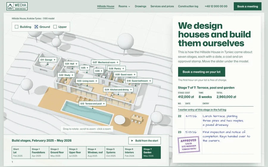Click the Drag to rotate hint text
This screenshot has width=268, height=167.
[x=87, y=129]
